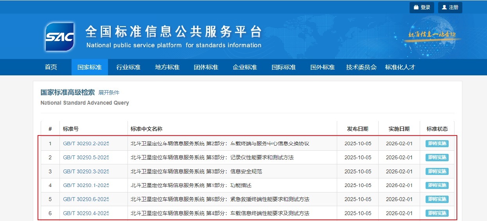Open the 首页 home menu item
487x221 pixels.
(x=51, y=67)
